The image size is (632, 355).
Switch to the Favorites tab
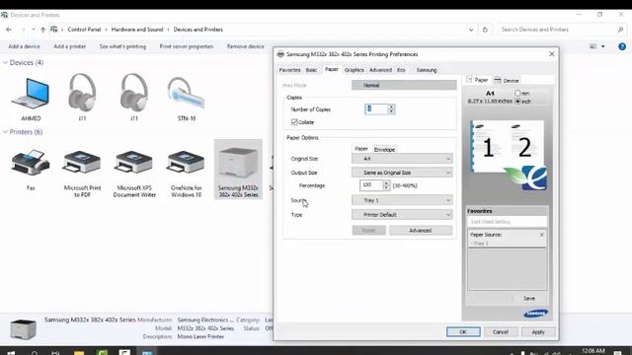(x=289, y=70)
